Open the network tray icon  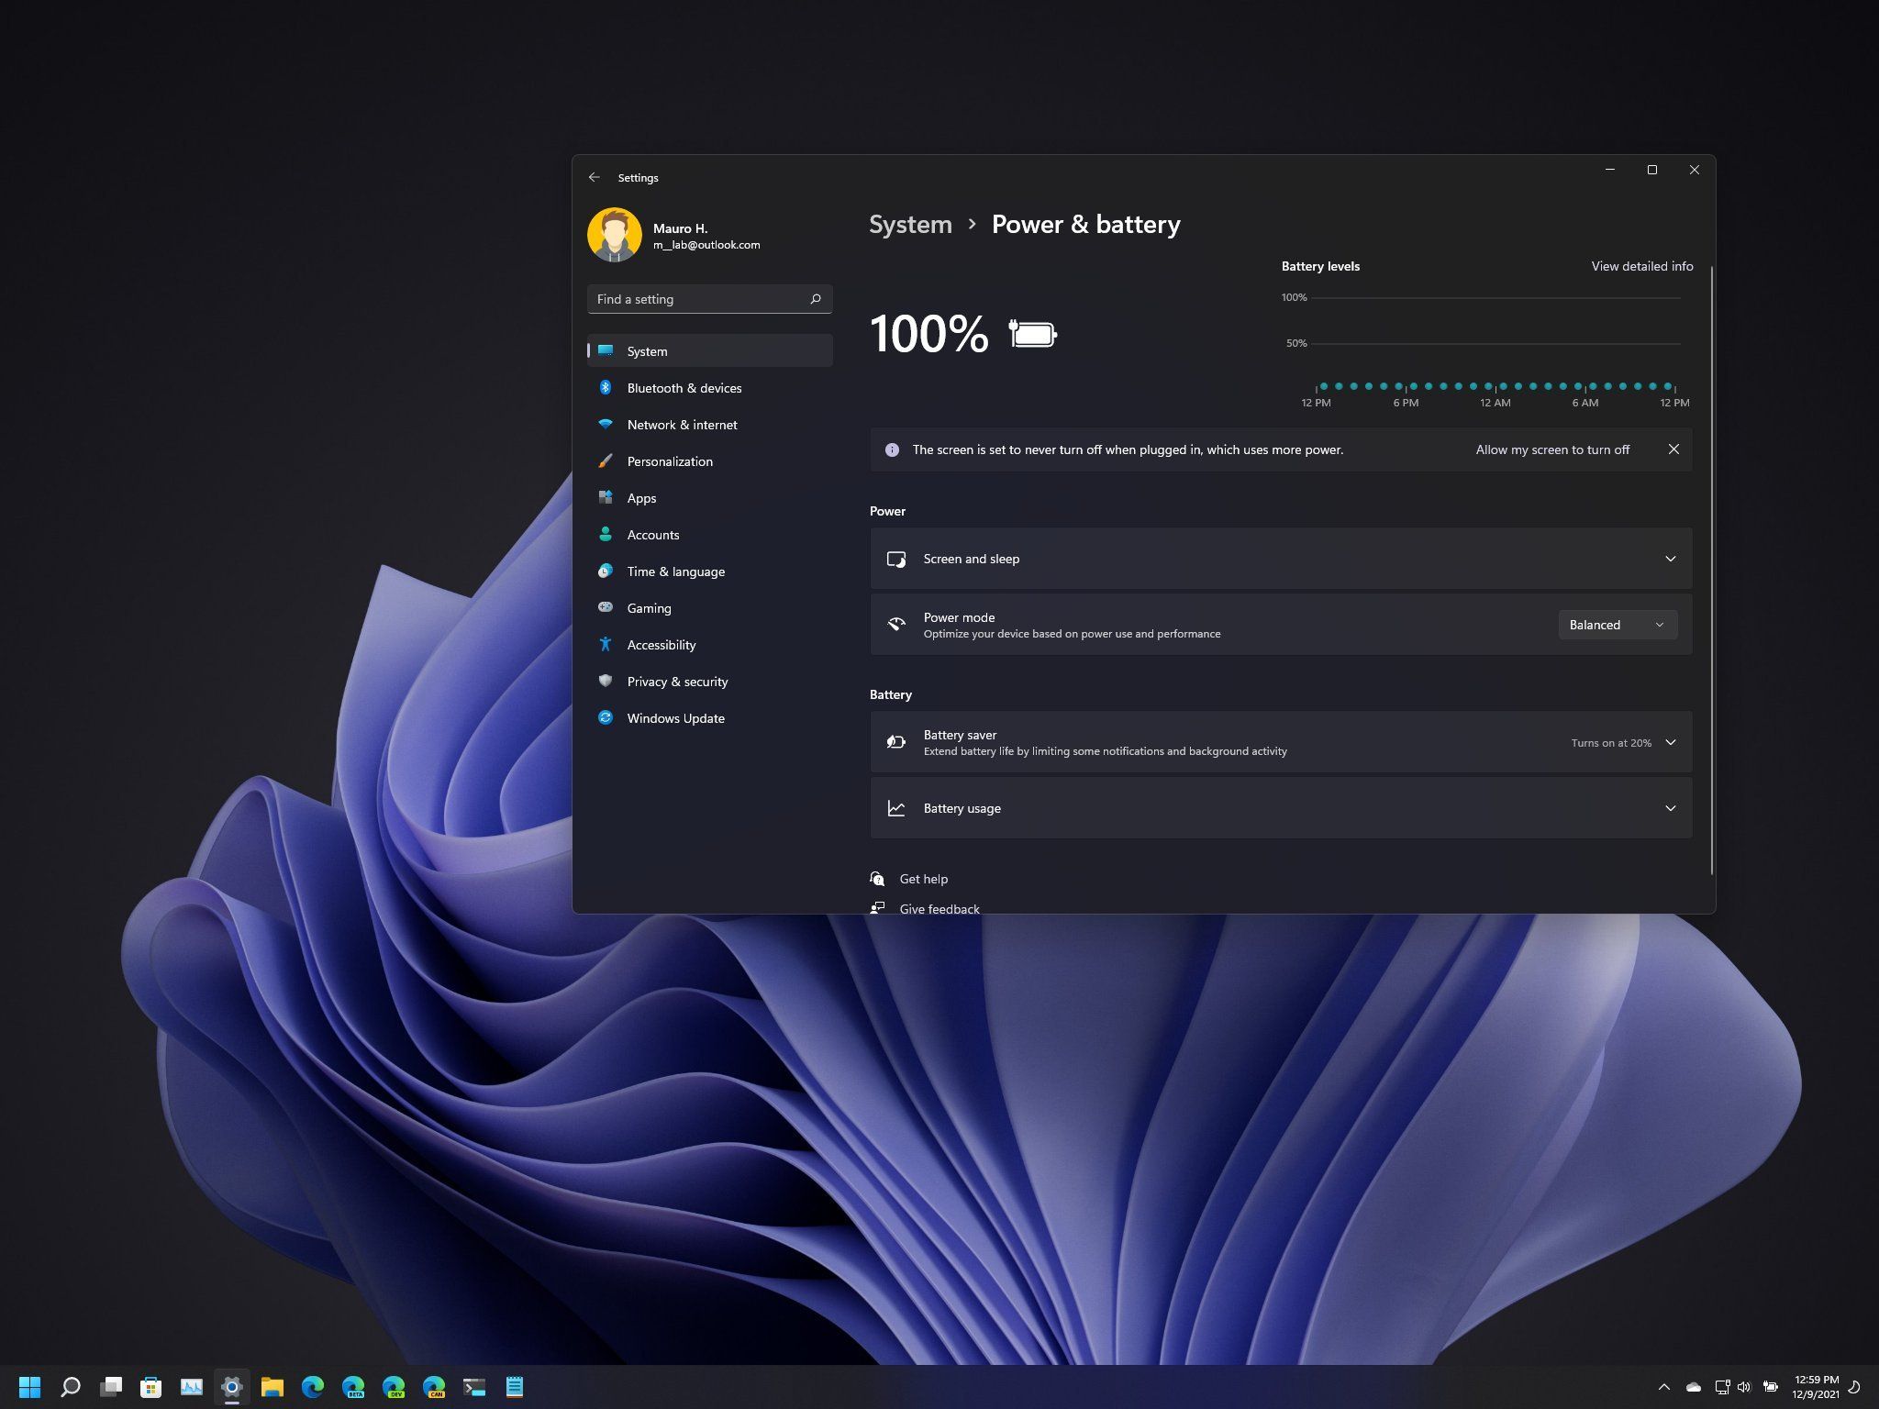1722,1387
